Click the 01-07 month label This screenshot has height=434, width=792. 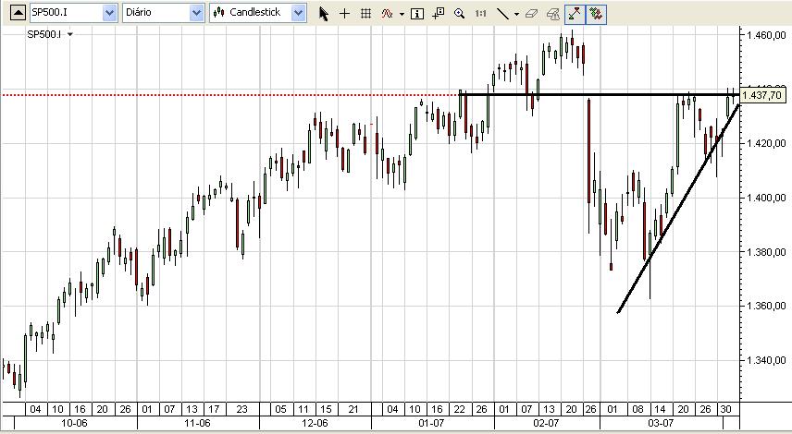coord(431,423)
